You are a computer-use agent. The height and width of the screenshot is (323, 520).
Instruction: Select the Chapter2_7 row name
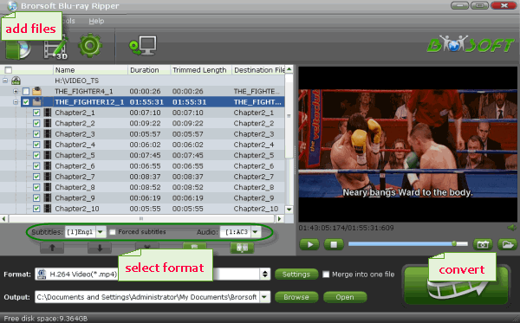click(x=75, y=177)
